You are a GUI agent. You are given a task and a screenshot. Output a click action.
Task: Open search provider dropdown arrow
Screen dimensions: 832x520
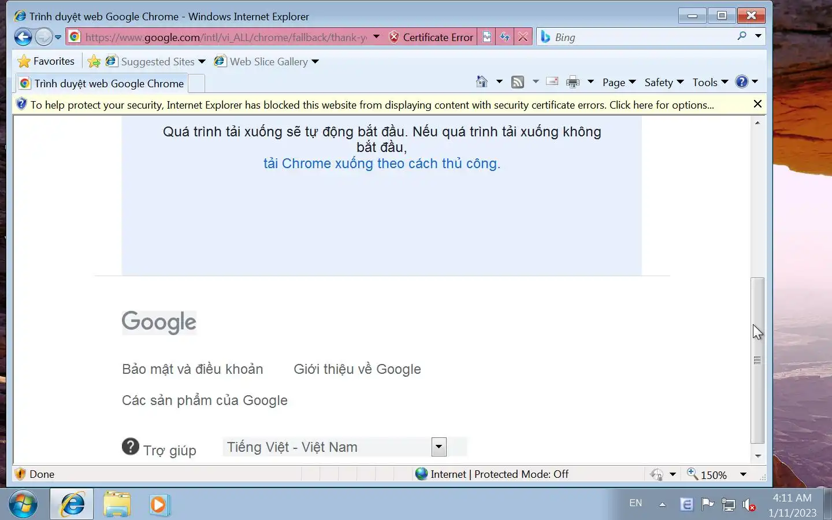tap(758, 36)
